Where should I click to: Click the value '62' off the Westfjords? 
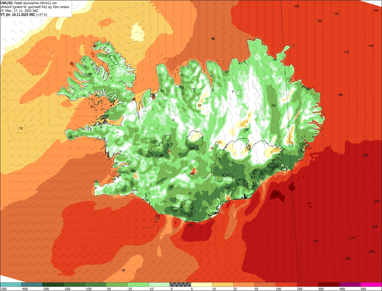[72, 64]
